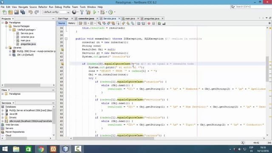Image resolution: width=272 pixels, height=153 pixels.
Task: Toggle the Source view button
Action: [x=61, y=23]
